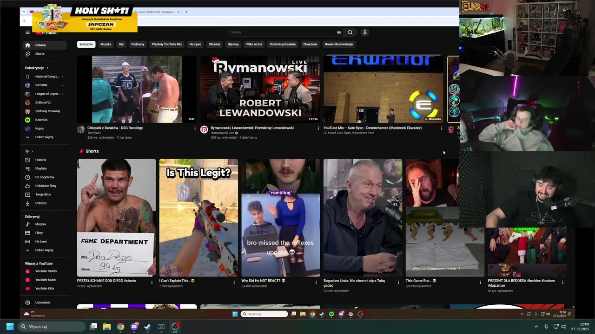595x334 pixels.
Task: Select the Hip-hop filter chip
Action: (233, 45)
